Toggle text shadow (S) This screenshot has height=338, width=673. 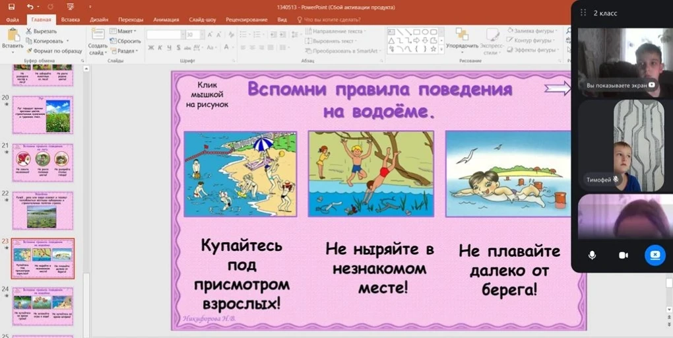point(178,48)
